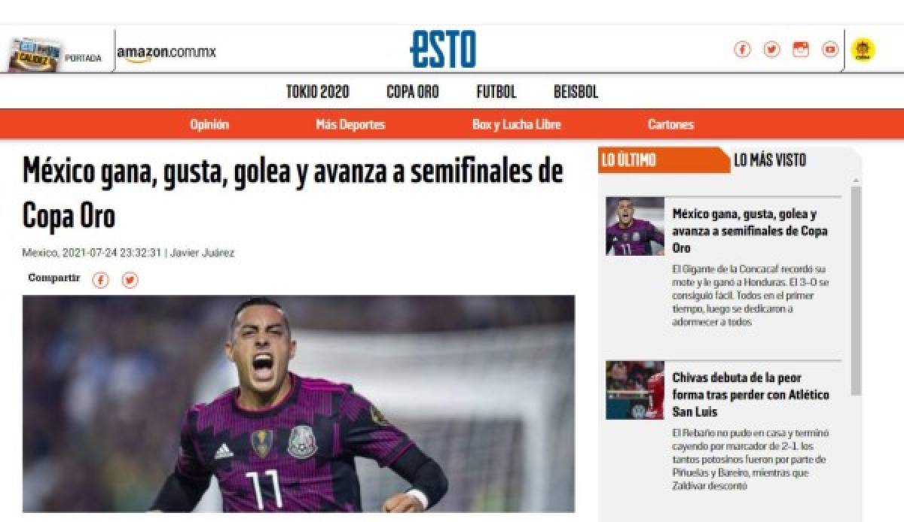
Task: Share article via Facebook icon beside Compartir
Action: click(101, 280)
